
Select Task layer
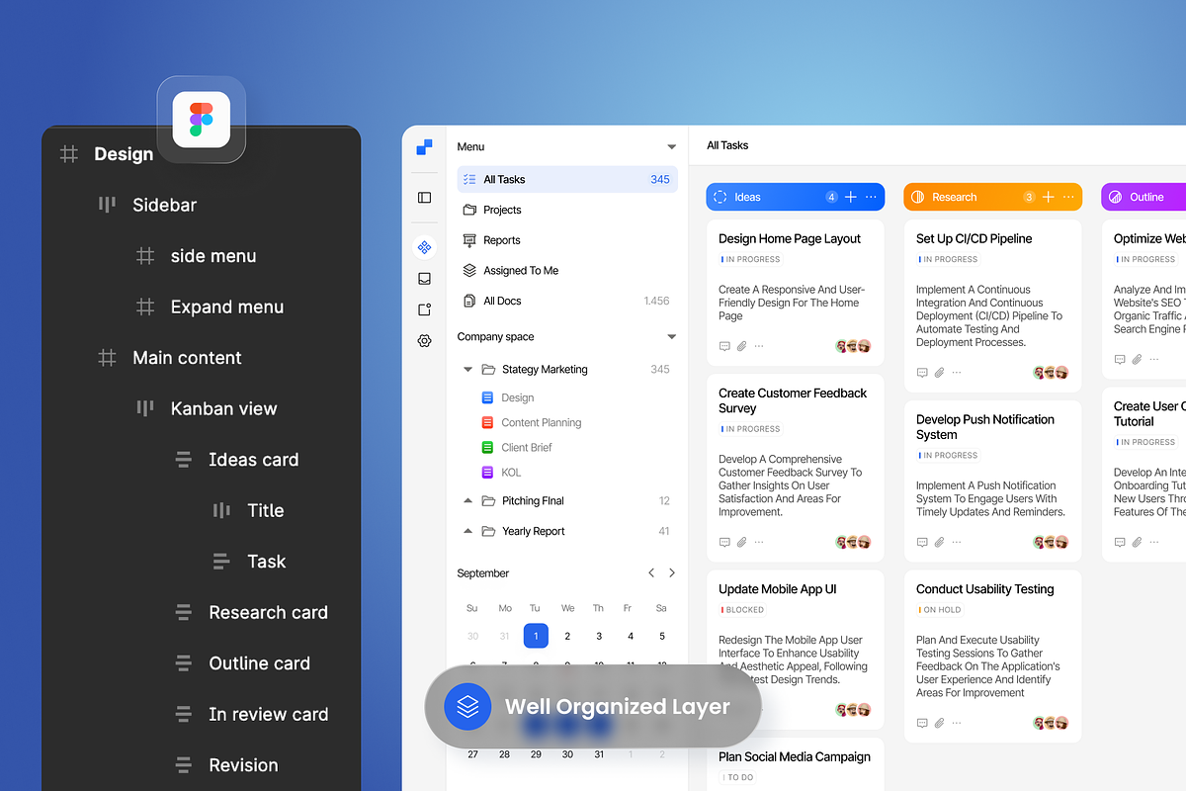tap(266, 562)
